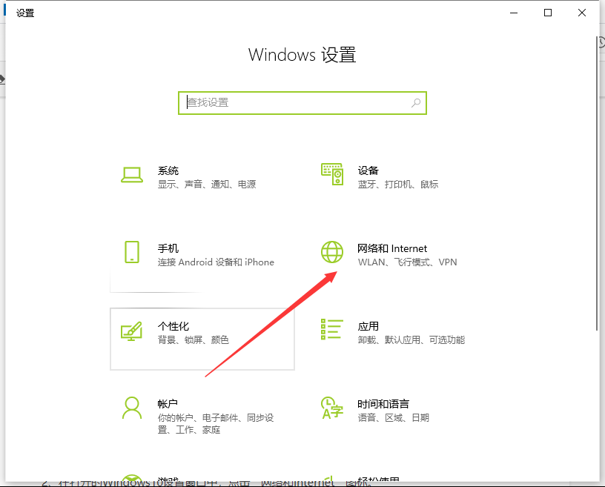Click the Network globe icon
The width and height of the screenshot is (605, 487).
(x=331, y=252)
